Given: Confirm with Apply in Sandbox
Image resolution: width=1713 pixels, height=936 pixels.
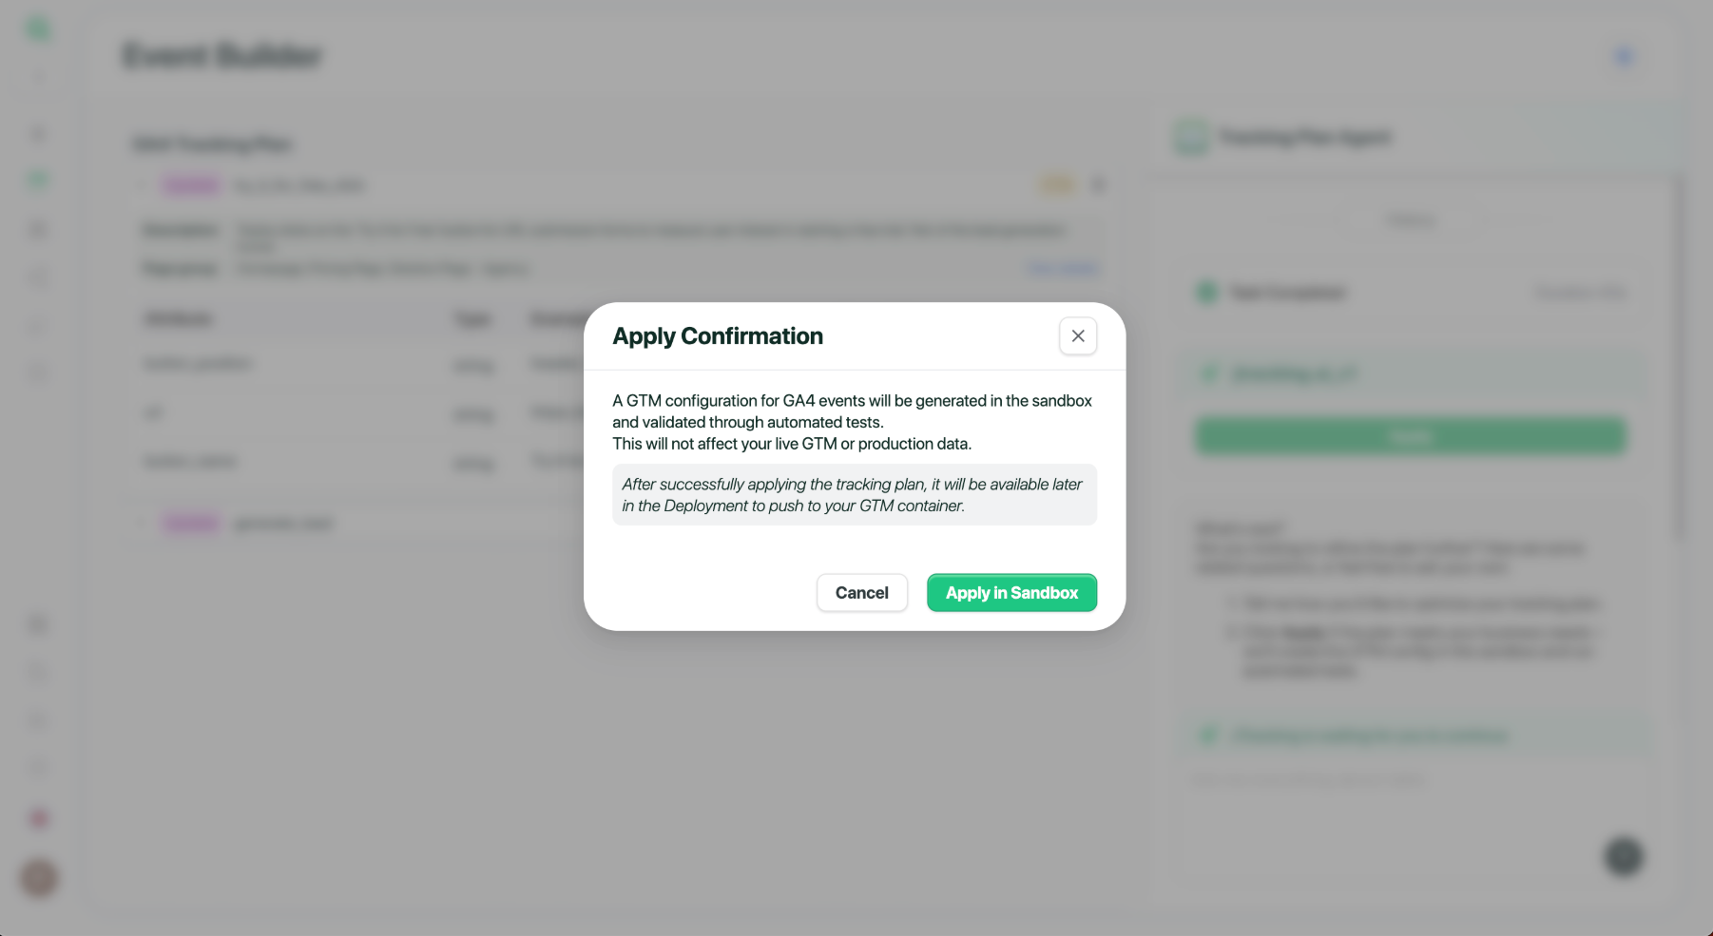Looking at the screenshot, I should [1011, 593].
